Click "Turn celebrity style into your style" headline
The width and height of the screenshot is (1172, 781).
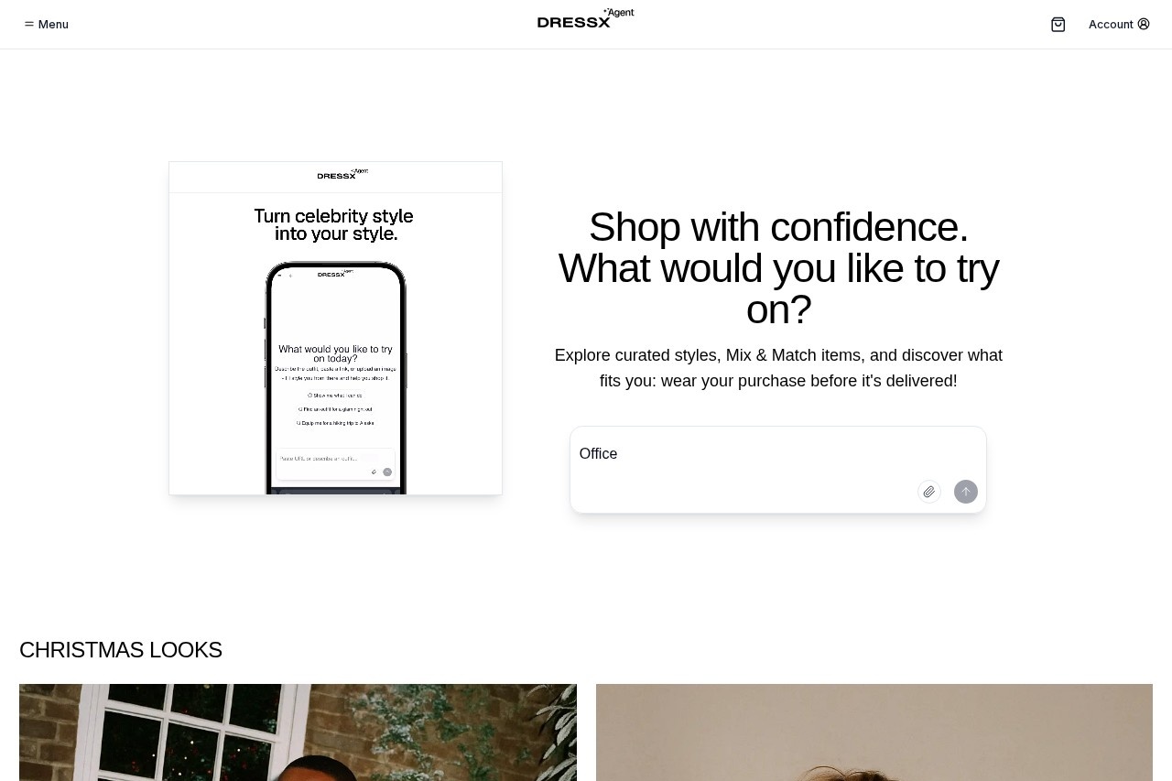[334, 224]
